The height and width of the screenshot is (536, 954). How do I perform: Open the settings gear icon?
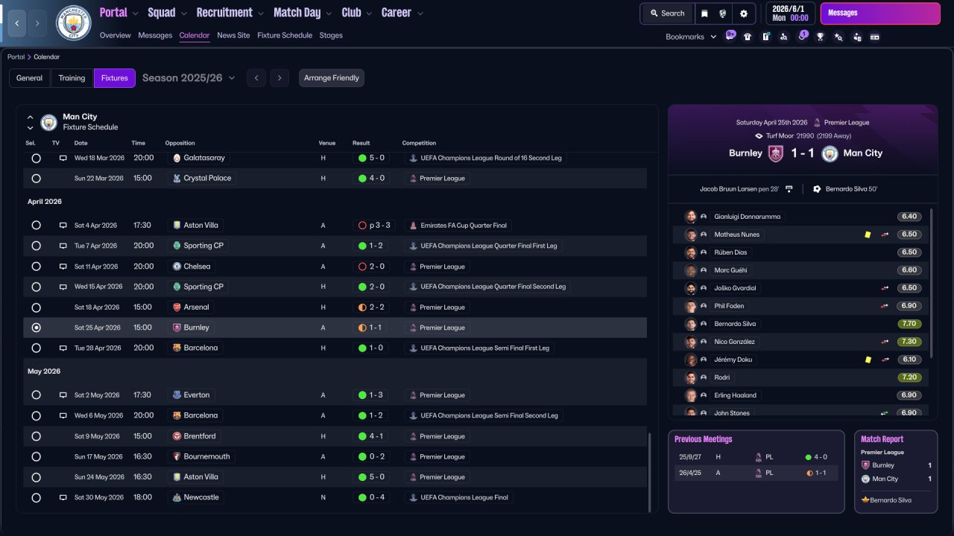click(x=743, y=13)
